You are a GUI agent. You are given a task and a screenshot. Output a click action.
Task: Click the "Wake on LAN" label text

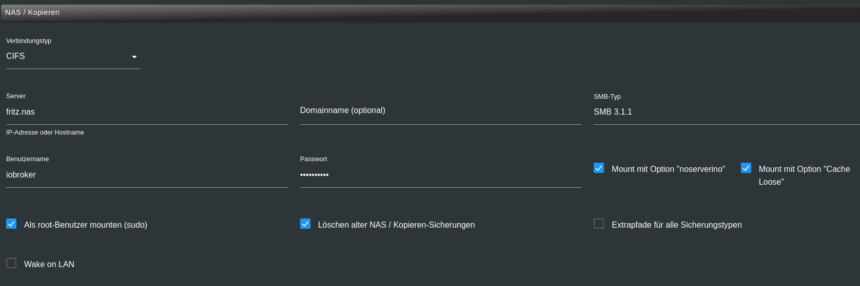(49, 265)
